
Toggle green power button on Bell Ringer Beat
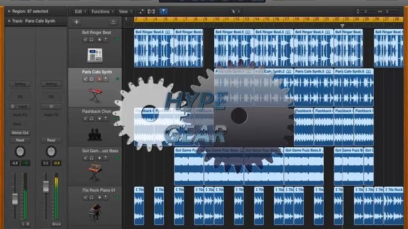pos(117,39)
